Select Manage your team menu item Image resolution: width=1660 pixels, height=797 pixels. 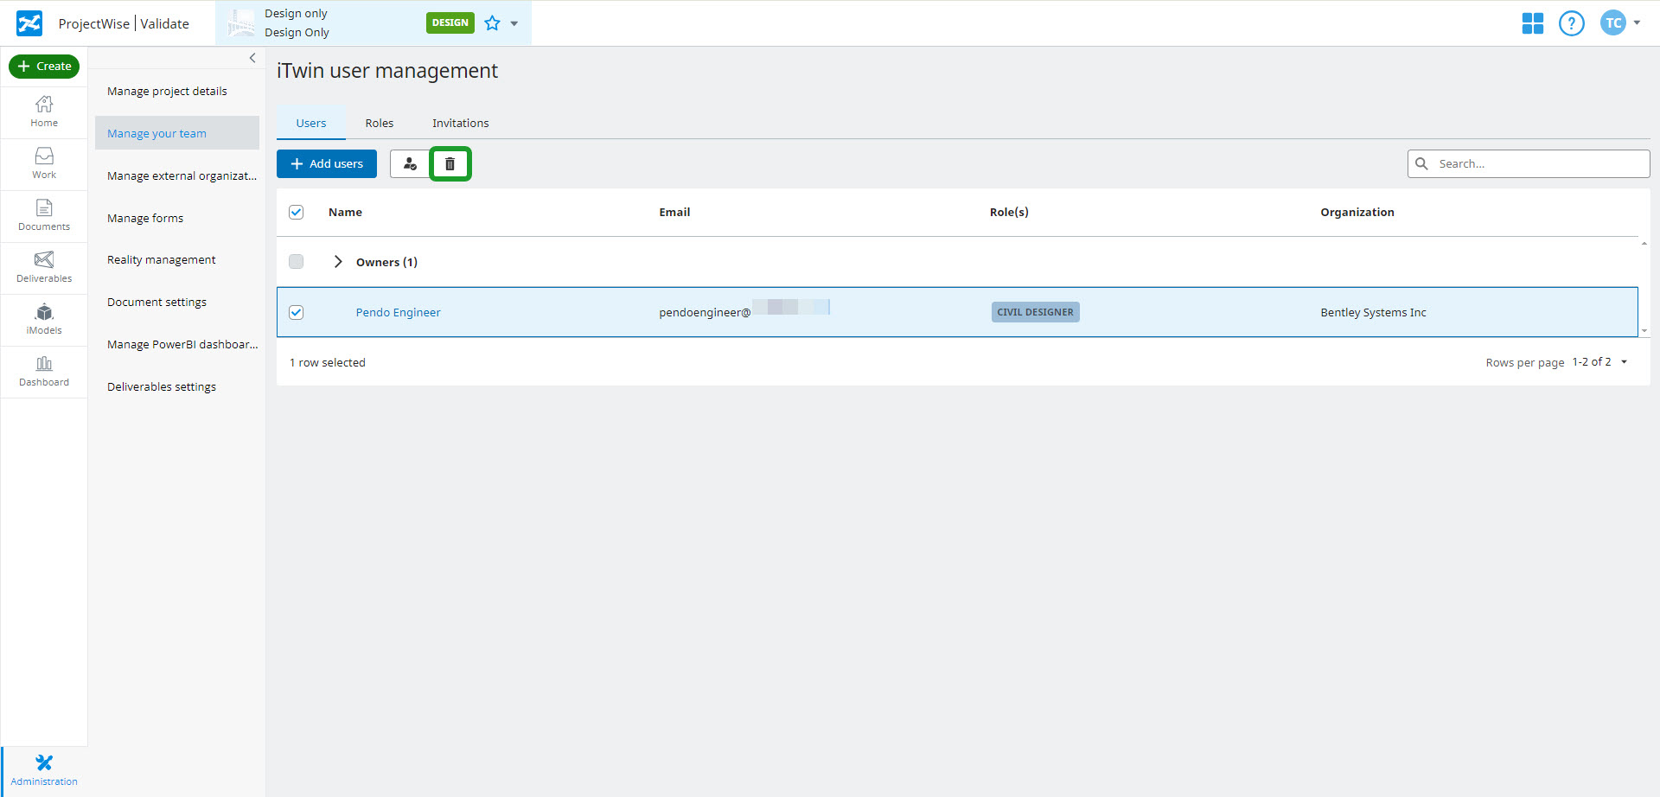point(177,133)
